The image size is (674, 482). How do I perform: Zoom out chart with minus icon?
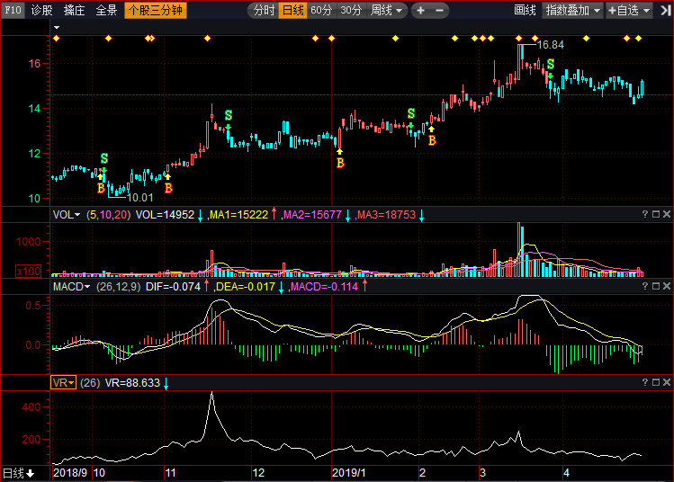(439, 10)
